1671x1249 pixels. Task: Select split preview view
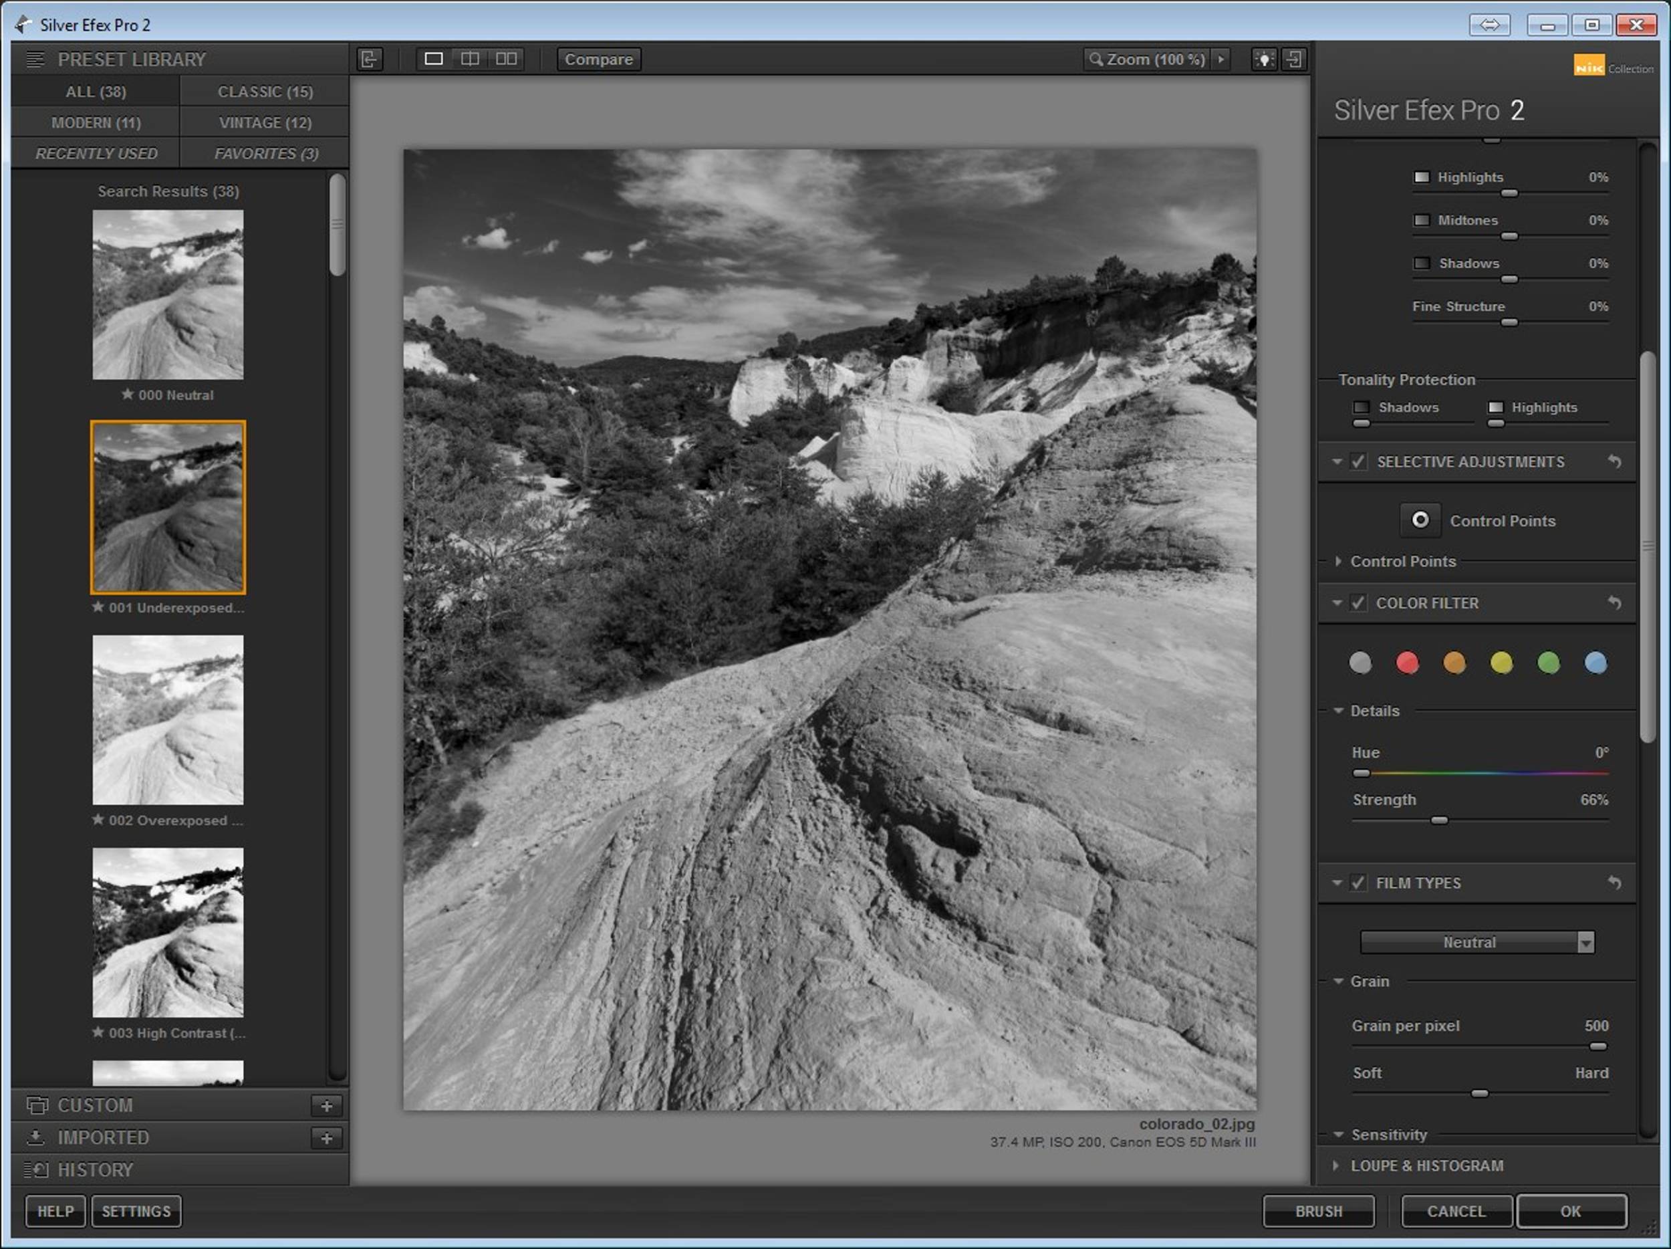[x=470, y=59]
